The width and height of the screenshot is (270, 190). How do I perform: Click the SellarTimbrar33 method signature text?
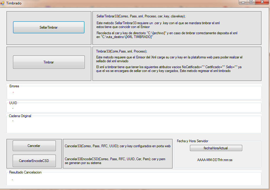pyautogui.click(x=141, y=16)
